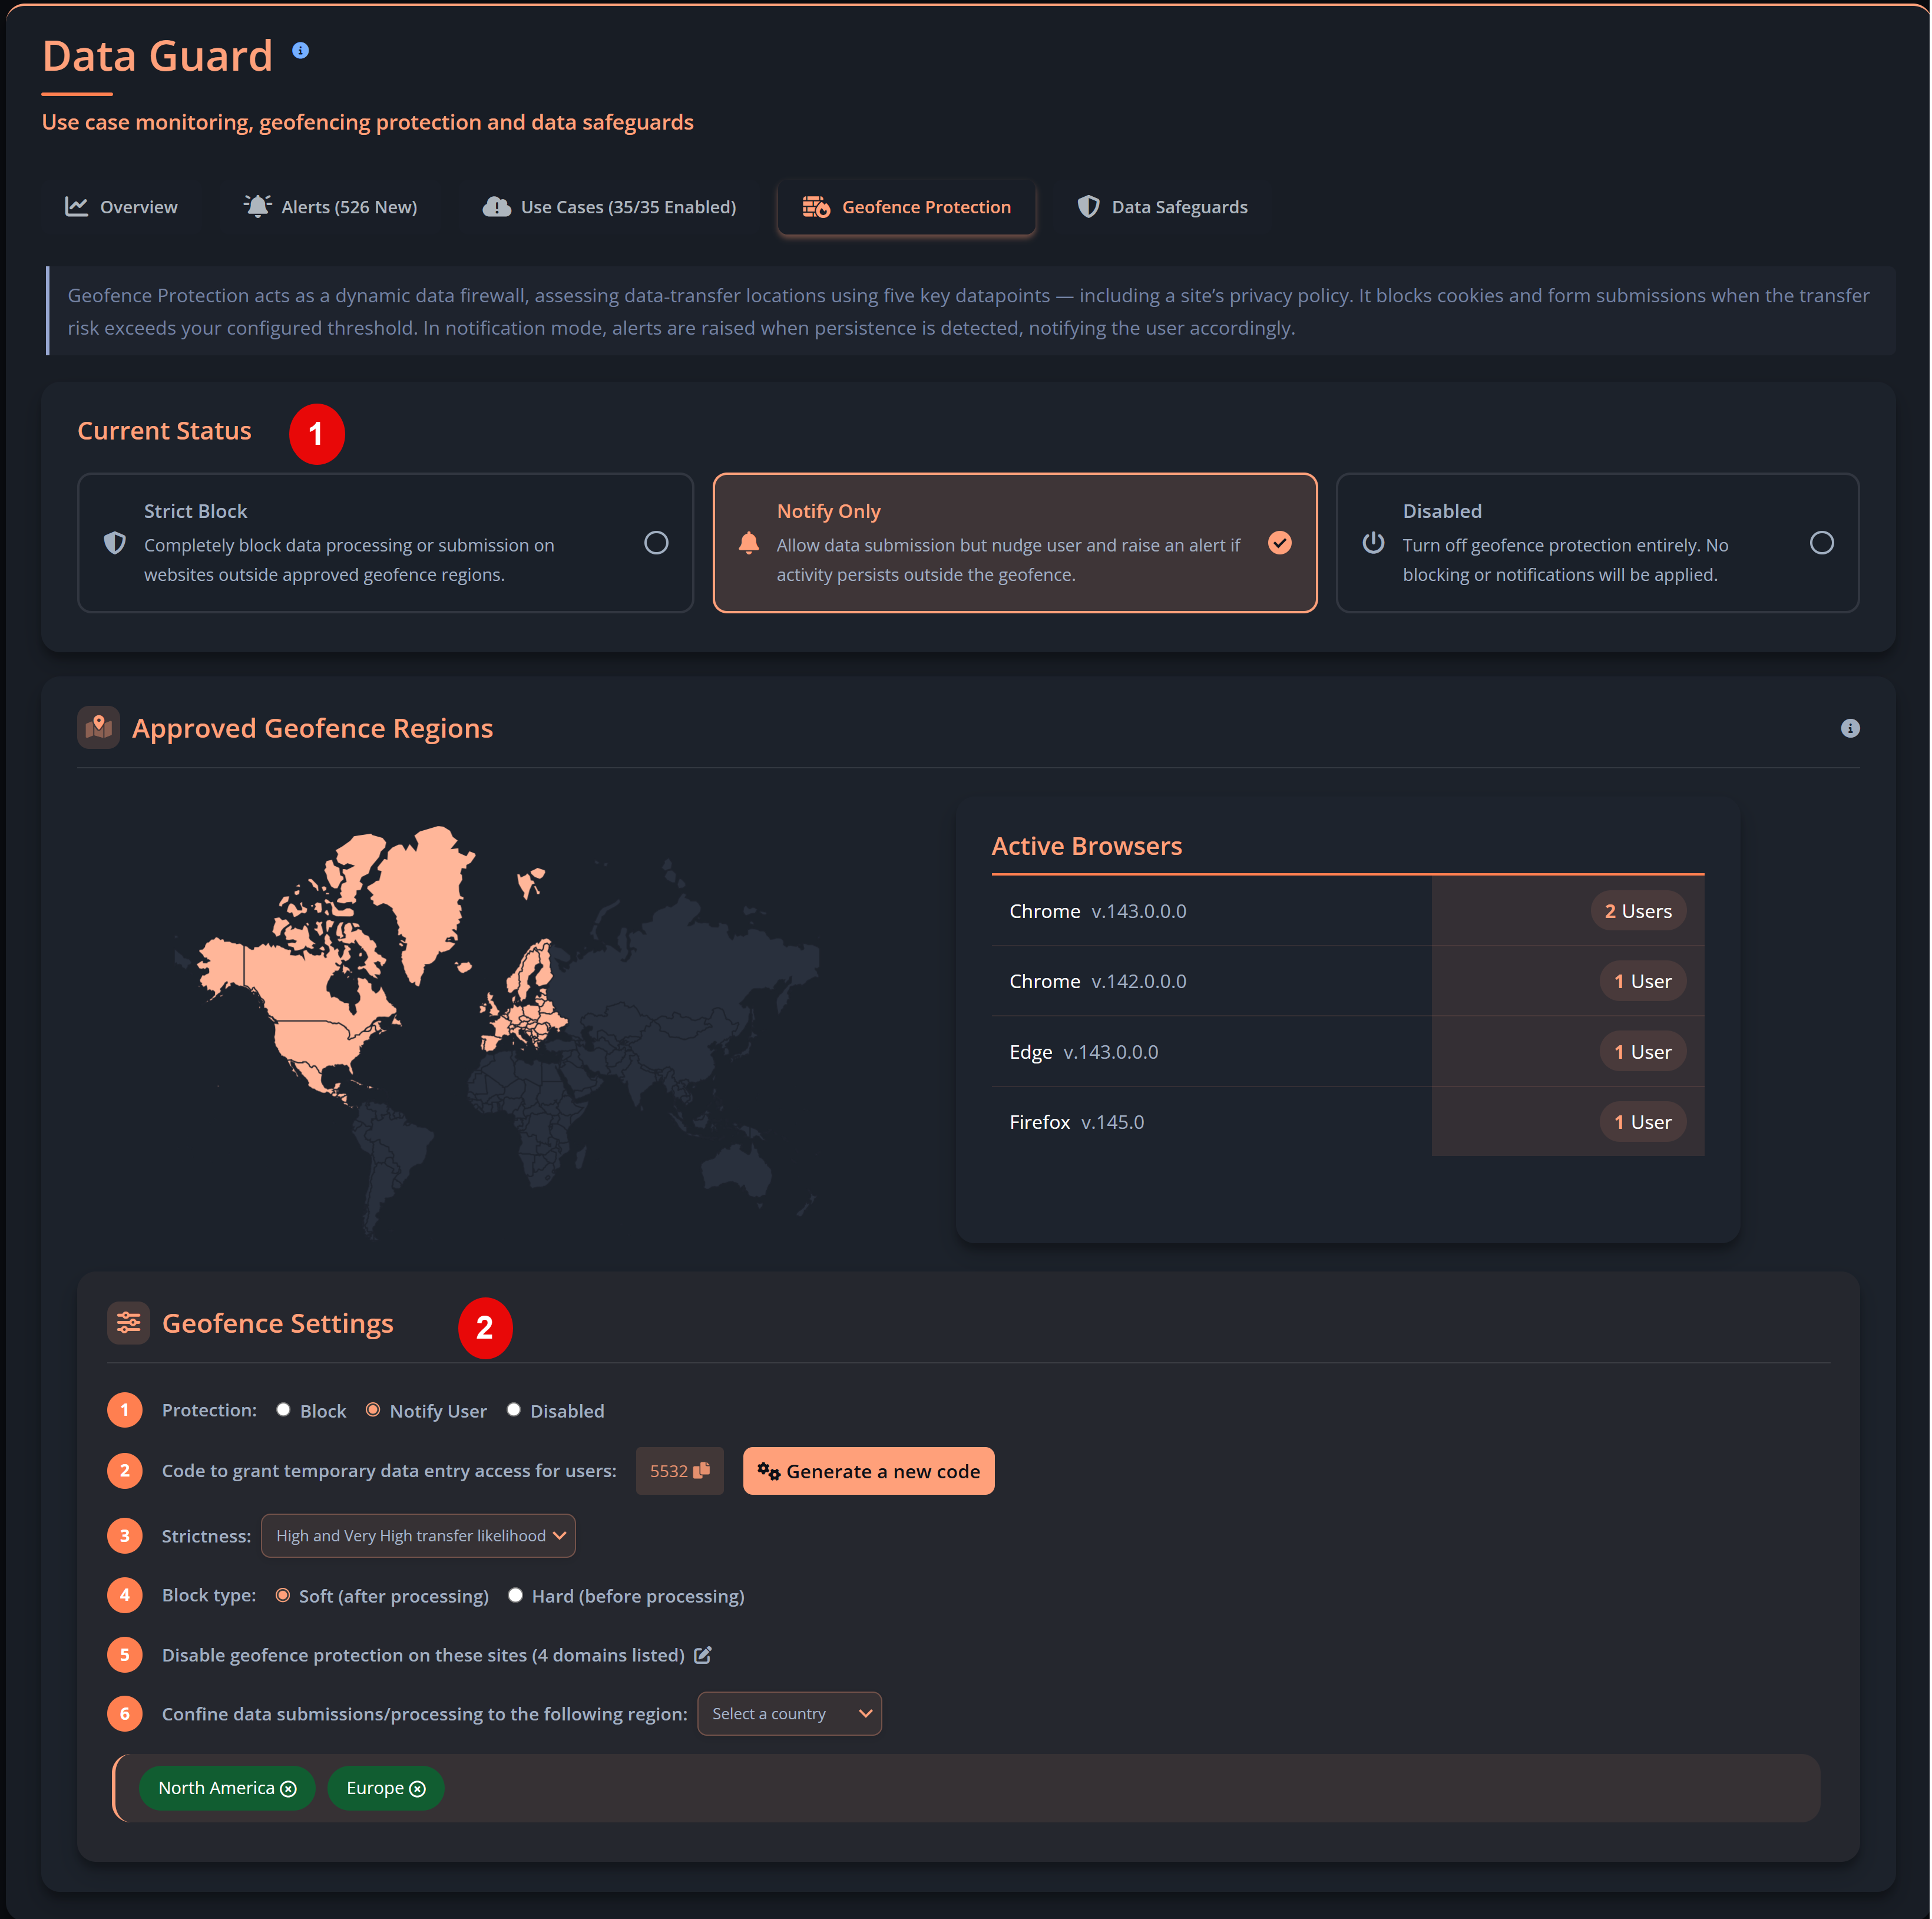Image resolution: width=1932 pixels, height=1919 pixels.
Task: Open the Strictness dropdown
Action: [417, 1535]
